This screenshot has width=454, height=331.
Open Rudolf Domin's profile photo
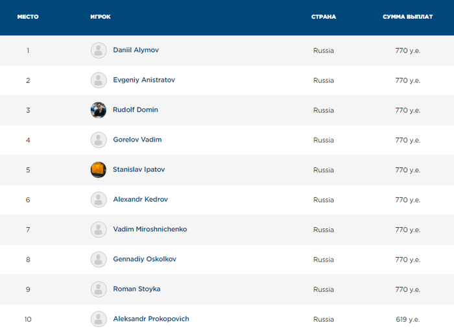99,110
